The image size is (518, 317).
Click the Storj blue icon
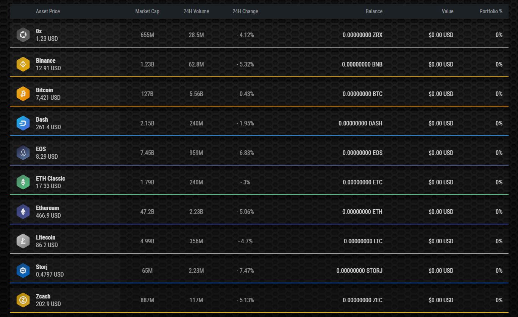point(23,271)
